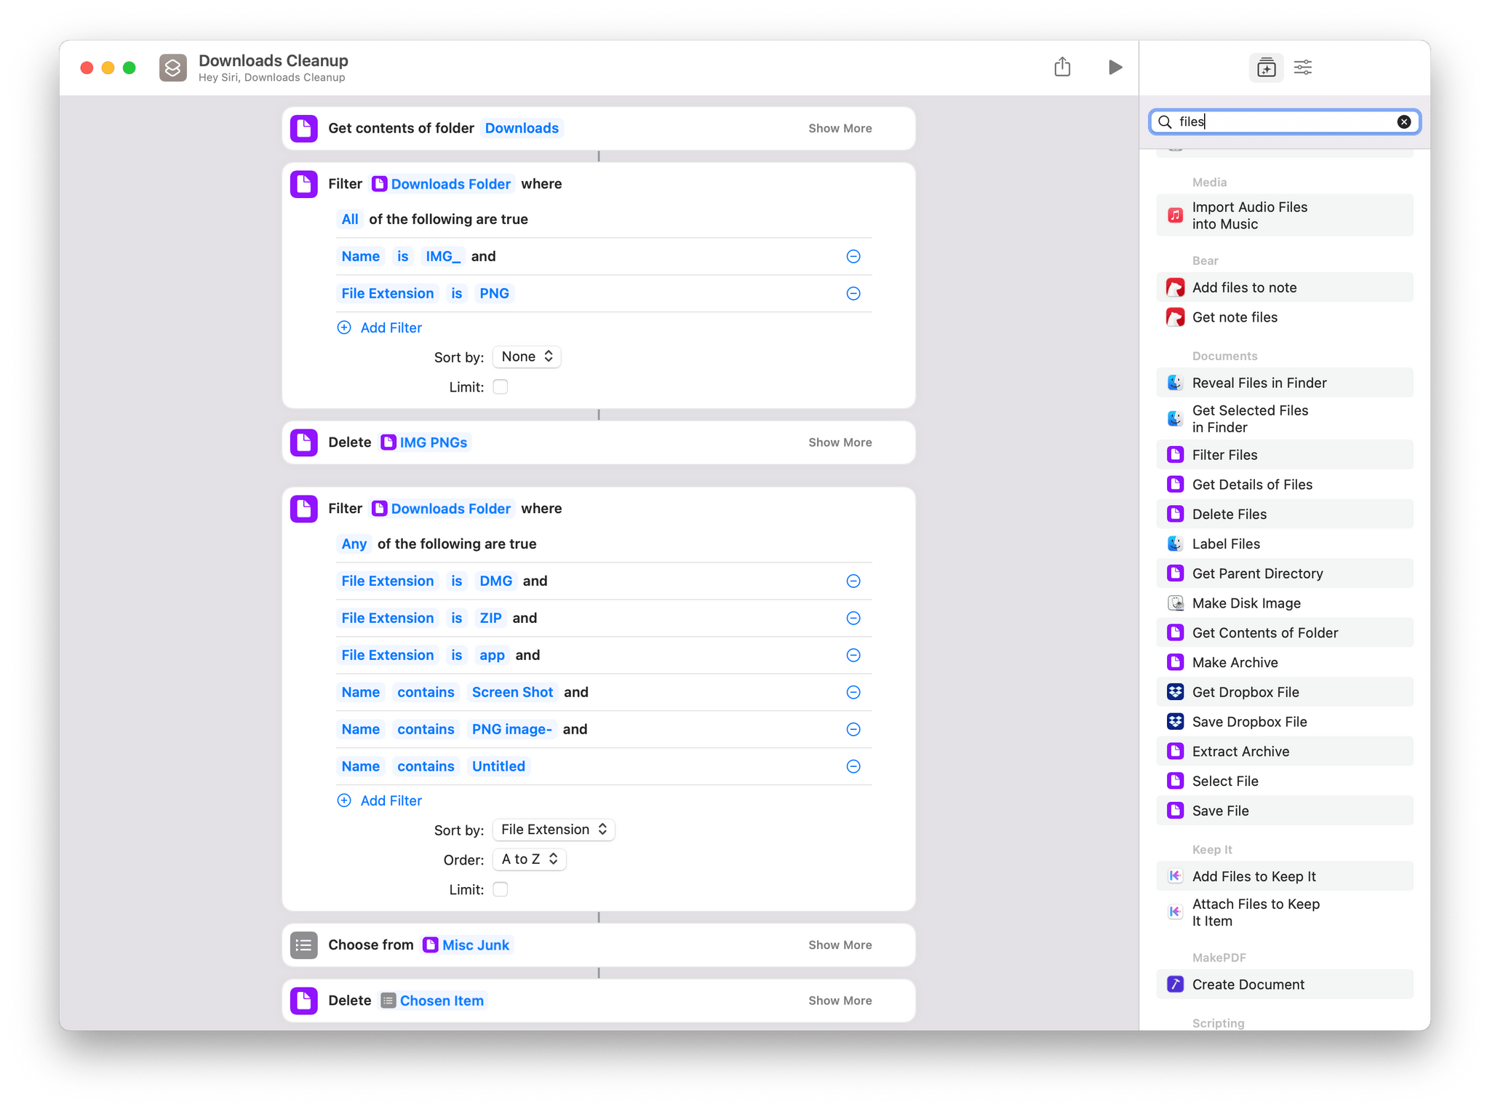Open the share button in the toolbar
Screen dimensions: 1490x1109
pos(1062,67)
